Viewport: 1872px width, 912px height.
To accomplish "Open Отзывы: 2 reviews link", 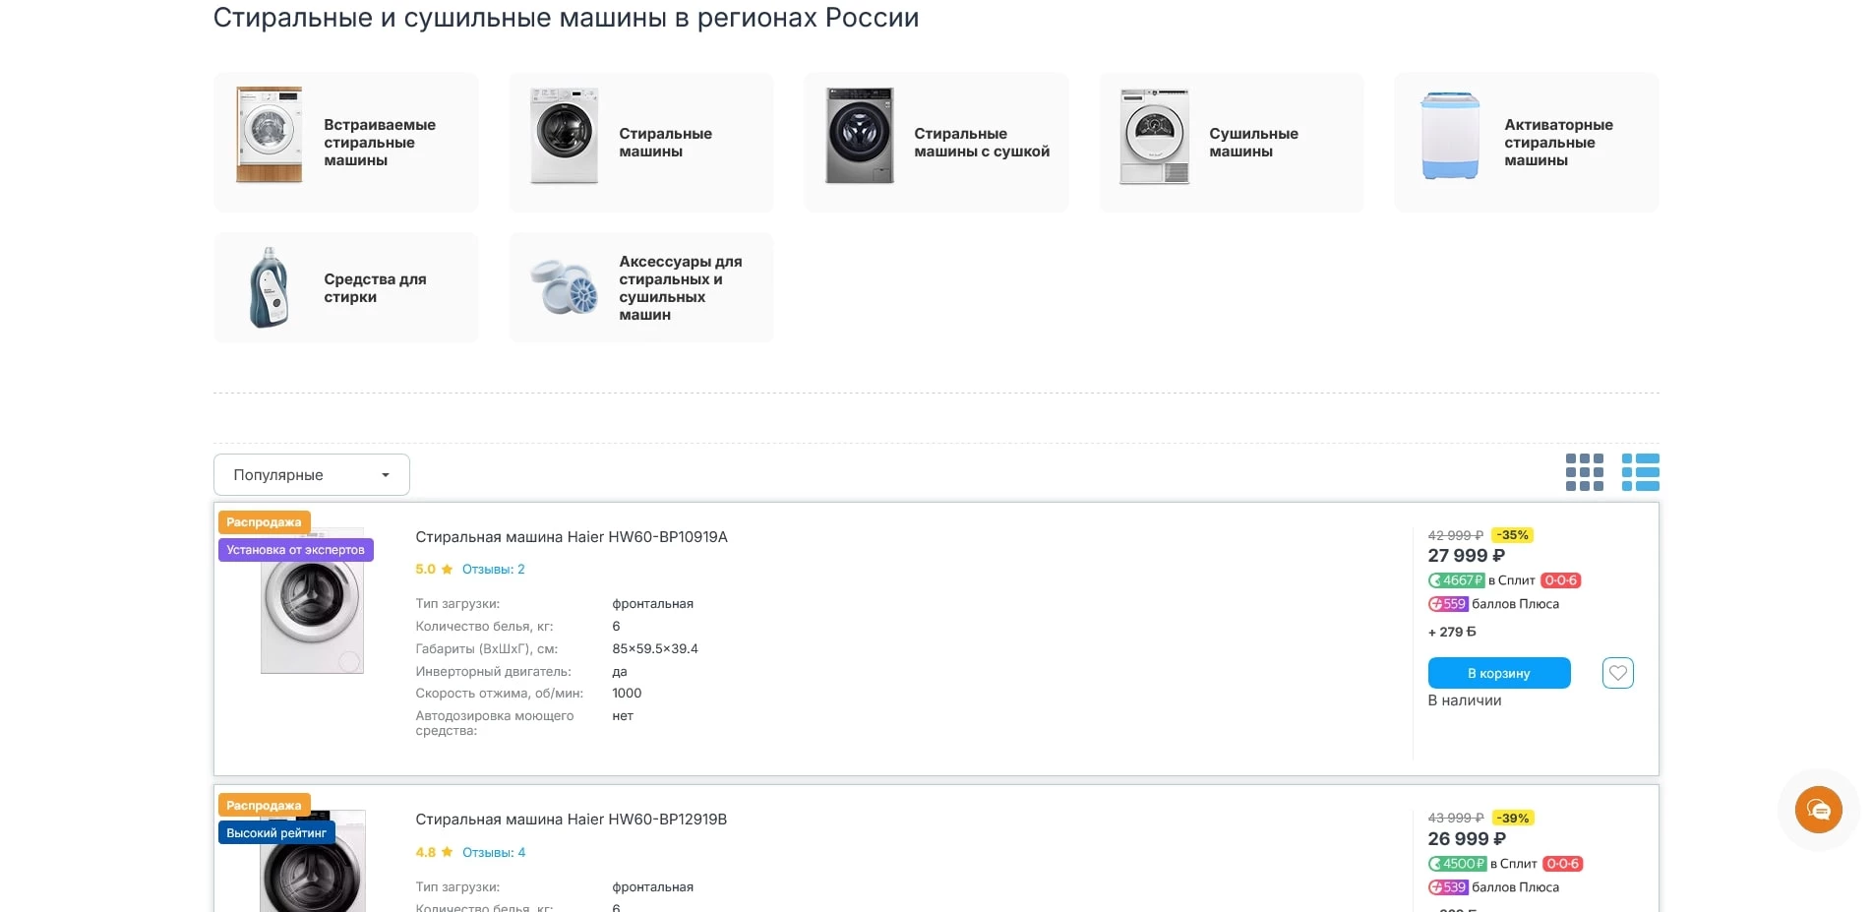I will point(493,570).
